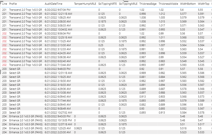Viewport: 212px width, 135px height.
Task: Select ThicknessEdge value 0.981
Action: 143,45
